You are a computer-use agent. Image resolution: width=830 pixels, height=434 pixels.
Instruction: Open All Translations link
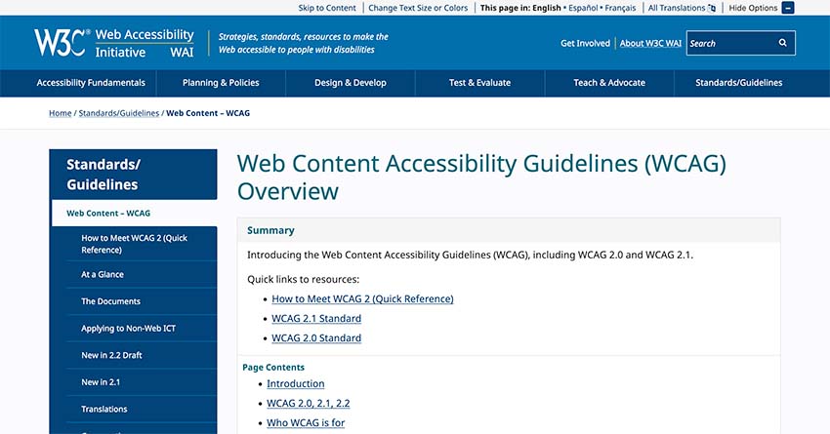click(677, 8)
